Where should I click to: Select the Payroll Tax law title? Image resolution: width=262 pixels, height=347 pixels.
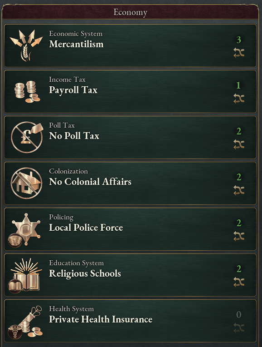pos(73,90)
